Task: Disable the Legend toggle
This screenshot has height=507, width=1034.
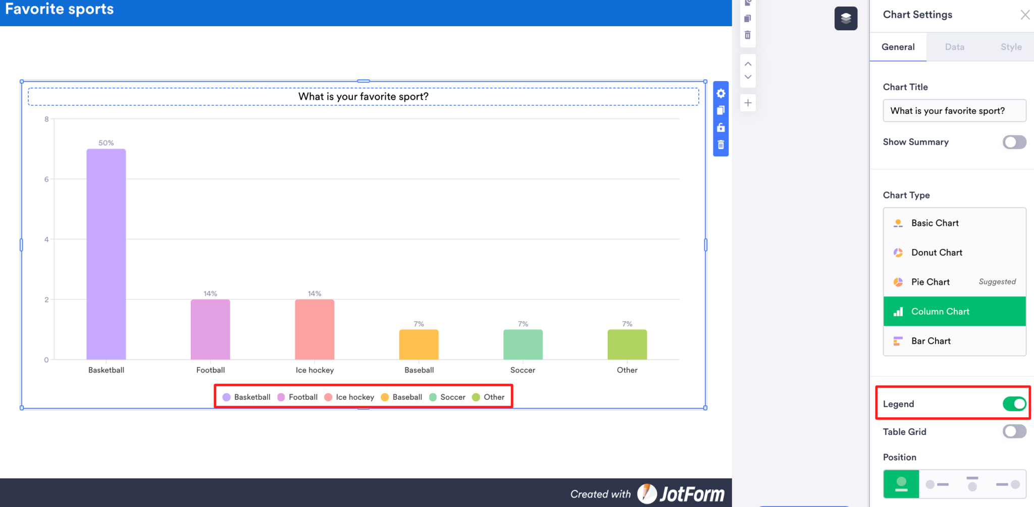Action: click(1014, 404)
